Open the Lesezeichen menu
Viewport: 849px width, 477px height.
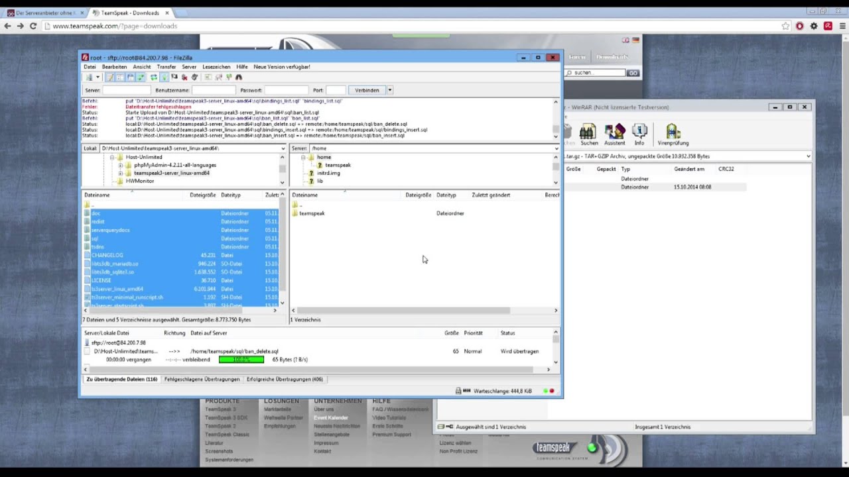[x=216, y=67]
